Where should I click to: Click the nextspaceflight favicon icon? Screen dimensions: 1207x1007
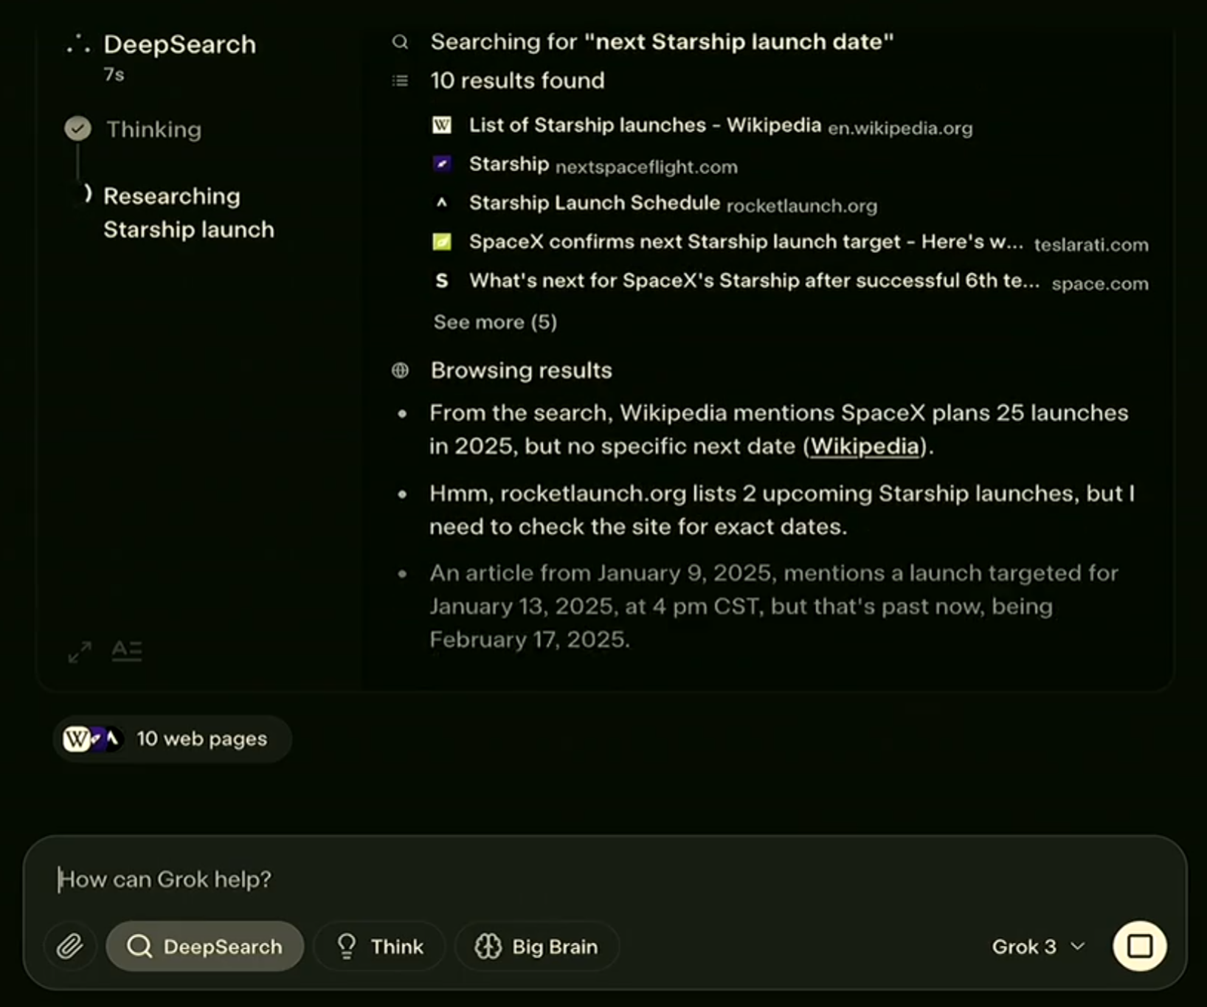(x=441, y=164)
